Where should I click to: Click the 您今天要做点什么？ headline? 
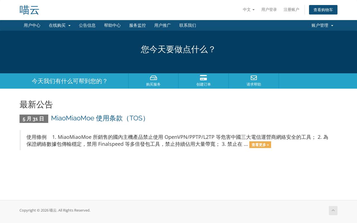click(x=178, y=49)
